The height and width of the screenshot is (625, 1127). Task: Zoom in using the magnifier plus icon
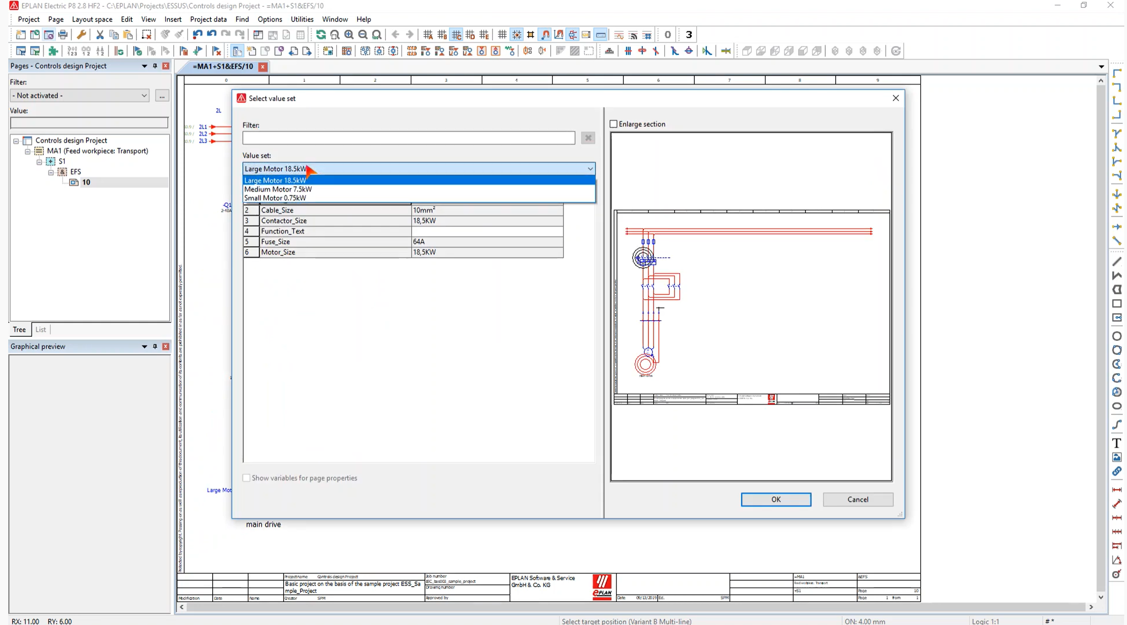pyautogui.click(x=349, y=34)
